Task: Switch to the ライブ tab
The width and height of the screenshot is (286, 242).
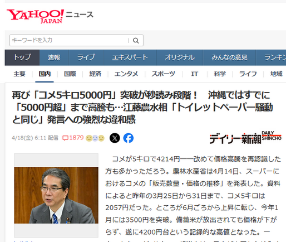Action: tap(86, 57)
